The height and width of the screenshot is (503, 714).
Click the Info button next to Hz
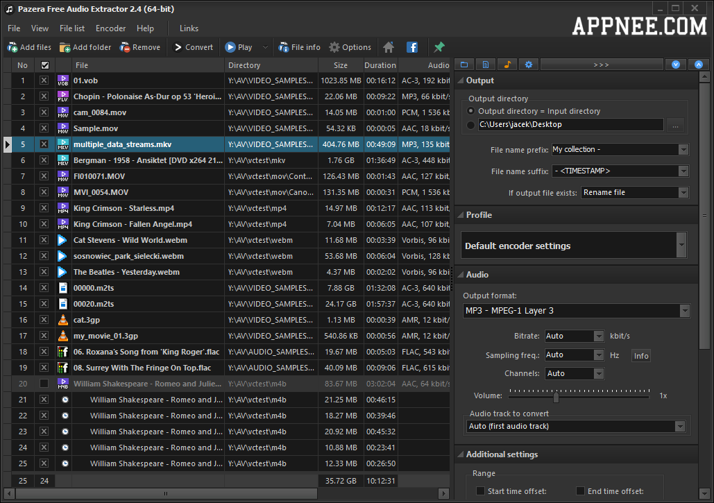tap(641, 356)
